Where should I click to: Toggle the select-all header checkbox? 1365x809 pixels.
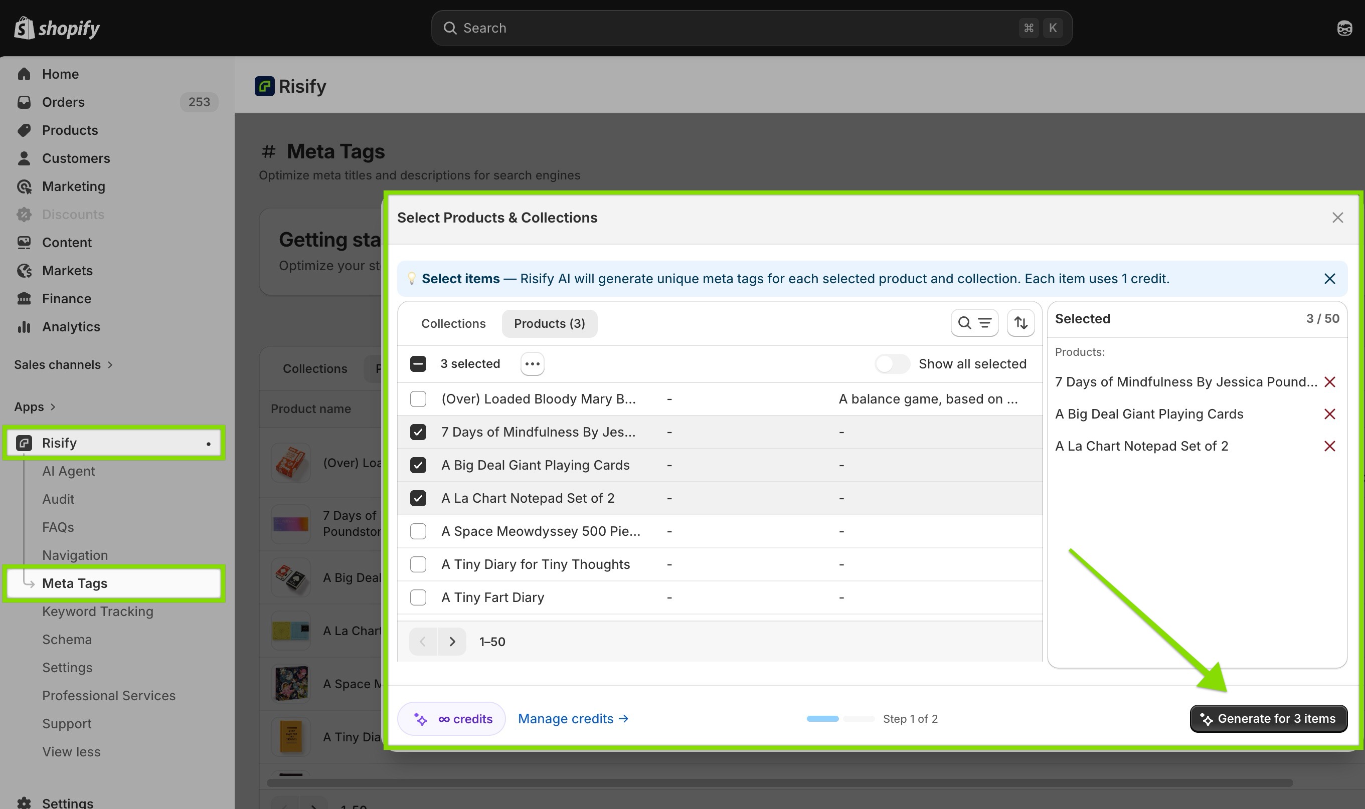418,363
